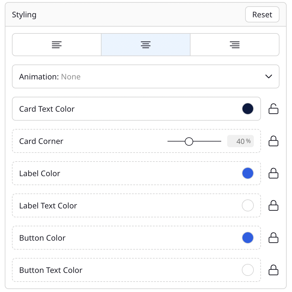
Task: Toggle the lock for Label Text Color
Action: tap(273, 205)
